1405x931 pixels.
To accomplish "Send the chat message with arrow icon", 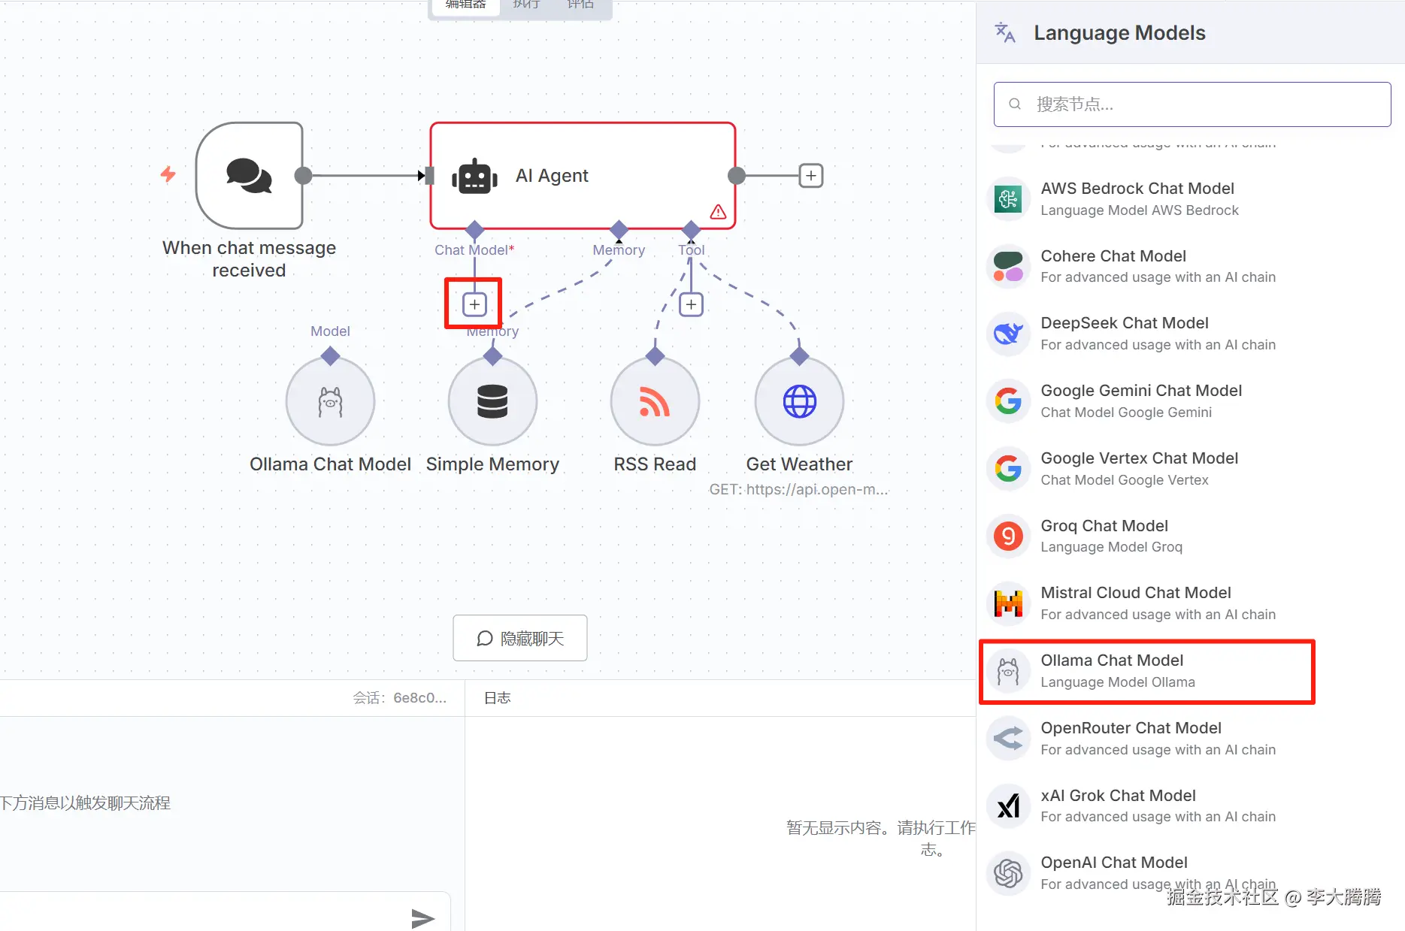I will click(423, 917).
